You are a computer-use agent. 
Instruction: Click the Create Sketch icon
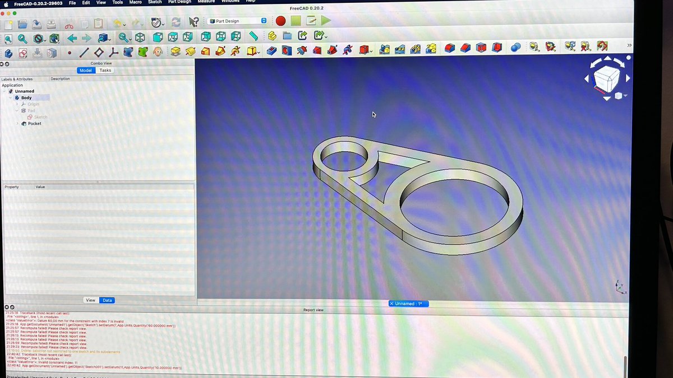(x=23, y=53)
